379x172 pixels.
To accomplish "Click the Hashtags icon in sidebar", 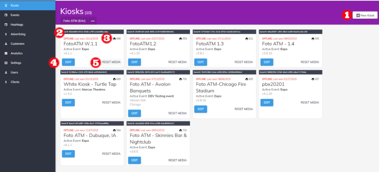I will tap(6, 24).
